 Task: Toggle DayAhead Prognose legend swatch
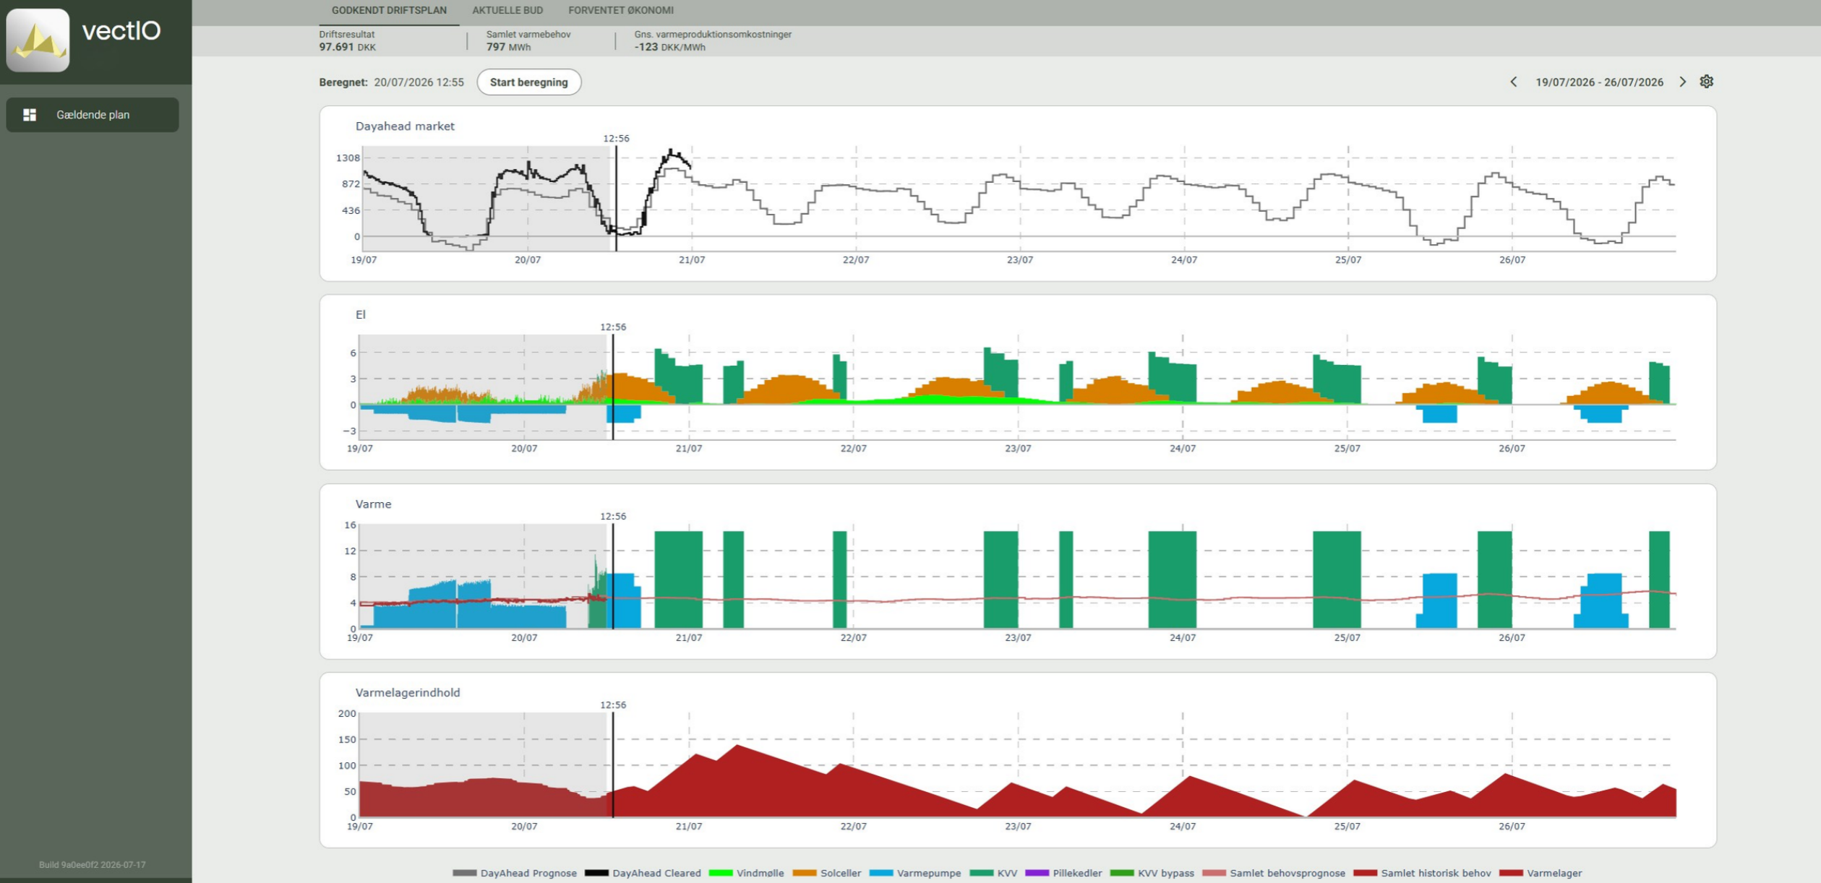pyautogui.click(x=464, y=873)
